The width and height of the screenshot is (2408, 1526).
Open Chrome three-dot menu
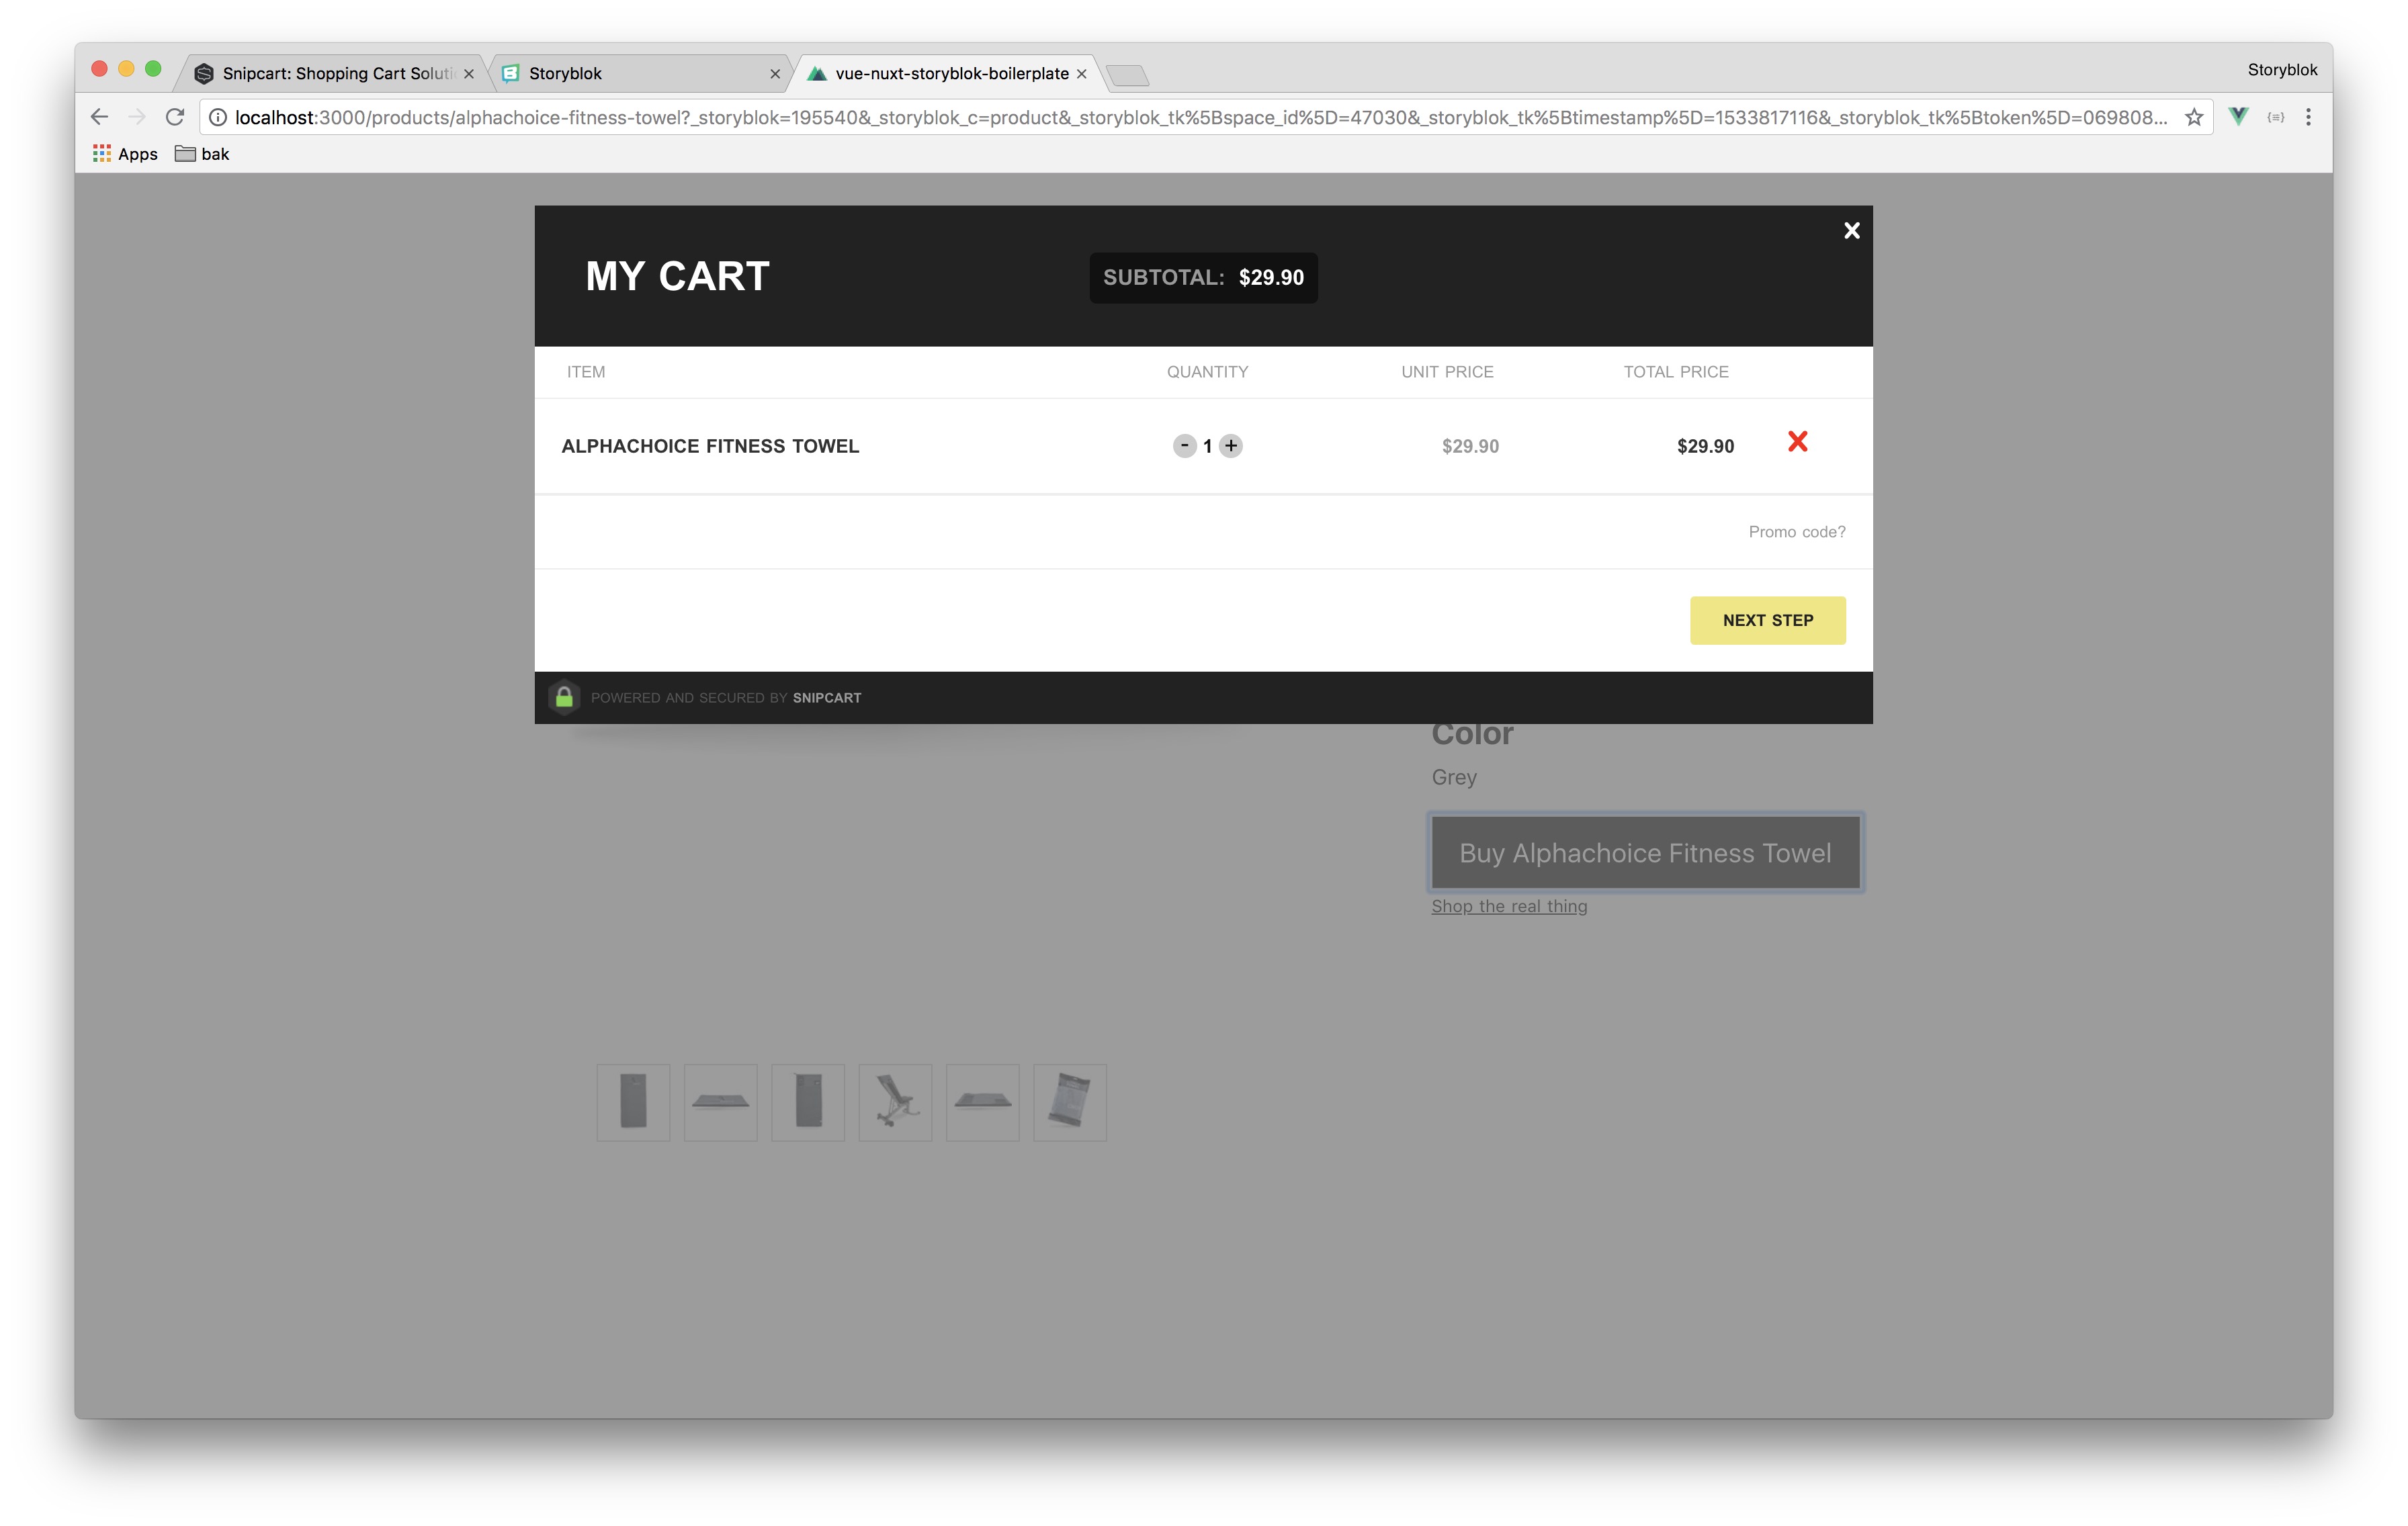click(2308, 117)
